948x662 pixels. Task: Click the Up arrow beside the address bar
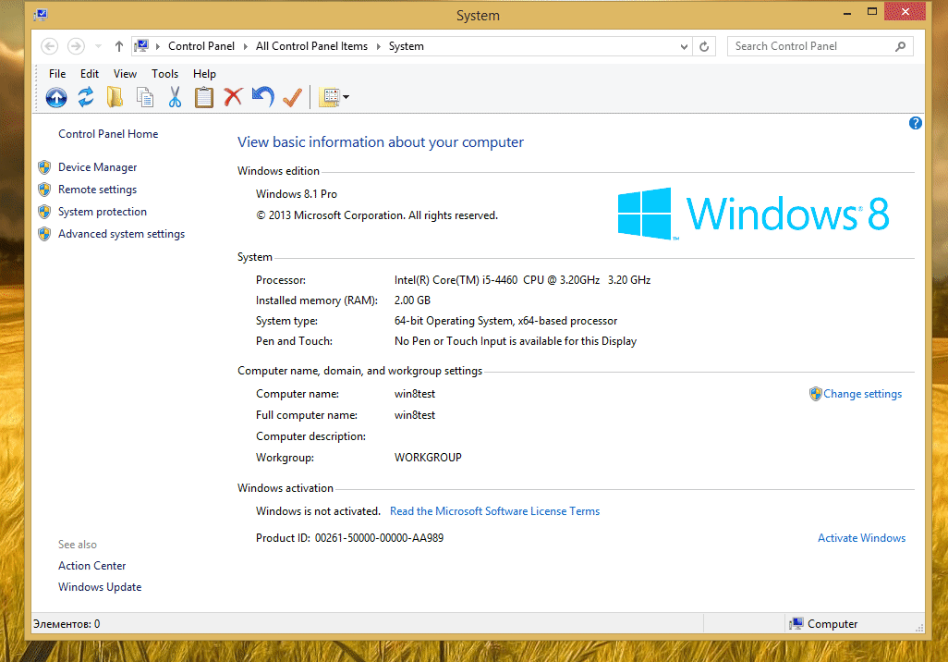[119, 46]
